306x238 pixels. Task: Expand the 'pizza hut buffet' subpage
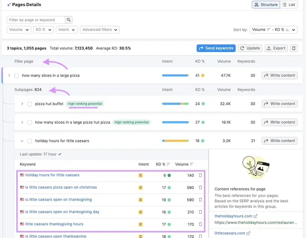pos(22,104)
